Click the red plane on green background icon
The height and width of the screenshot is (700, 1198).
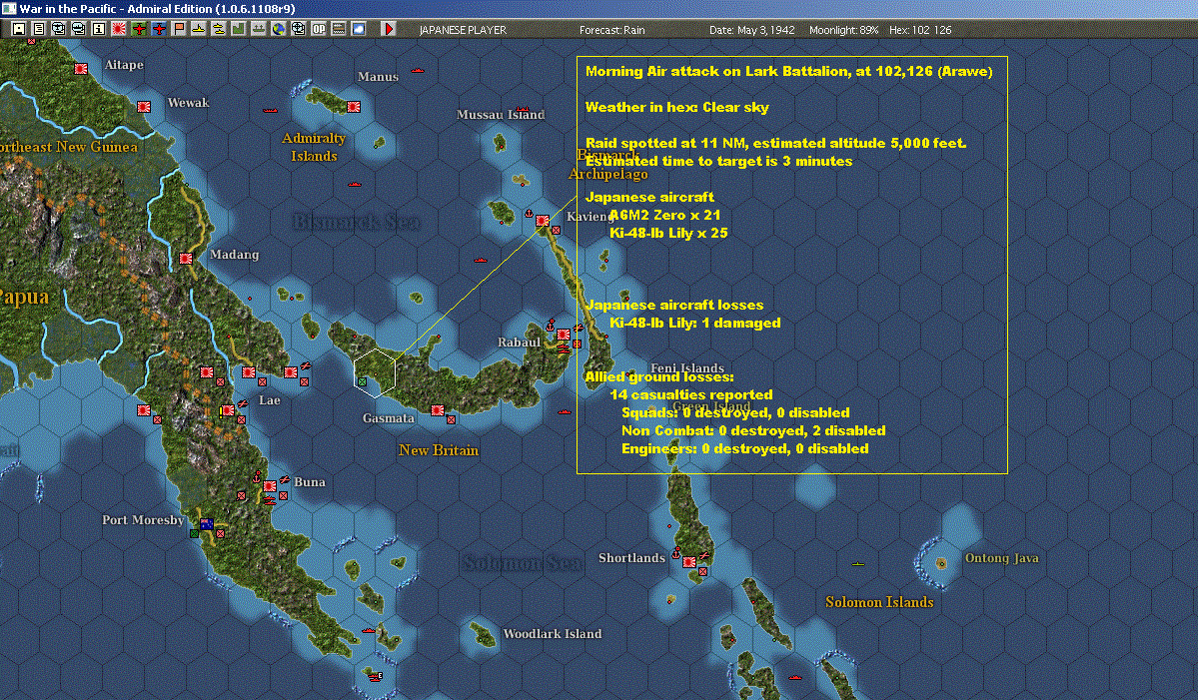(139, 29)
